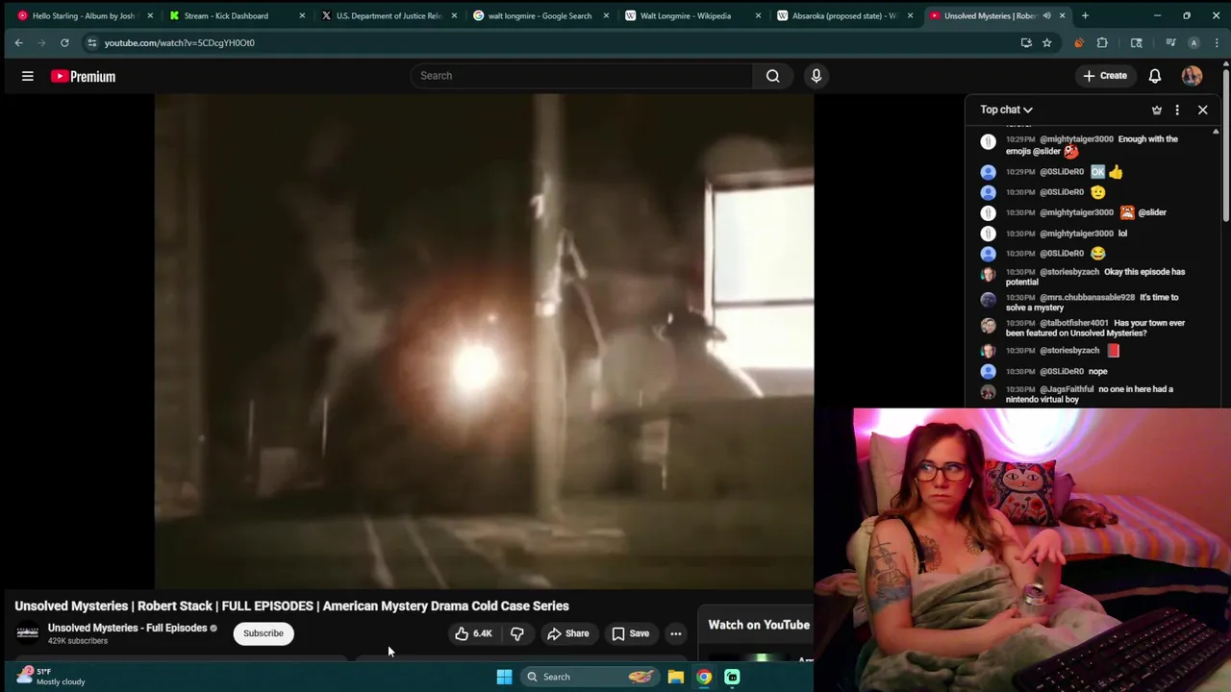The image size is (1231, 692).
Task: Click the address bar URL
Action: point(180,42)
